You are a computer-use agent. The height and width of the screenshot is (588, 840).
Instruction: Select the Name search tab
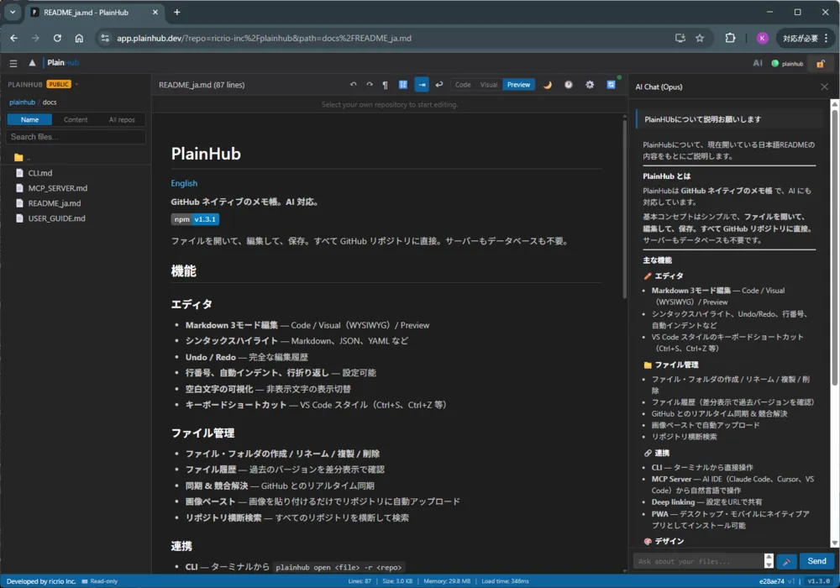pos(29,119)
